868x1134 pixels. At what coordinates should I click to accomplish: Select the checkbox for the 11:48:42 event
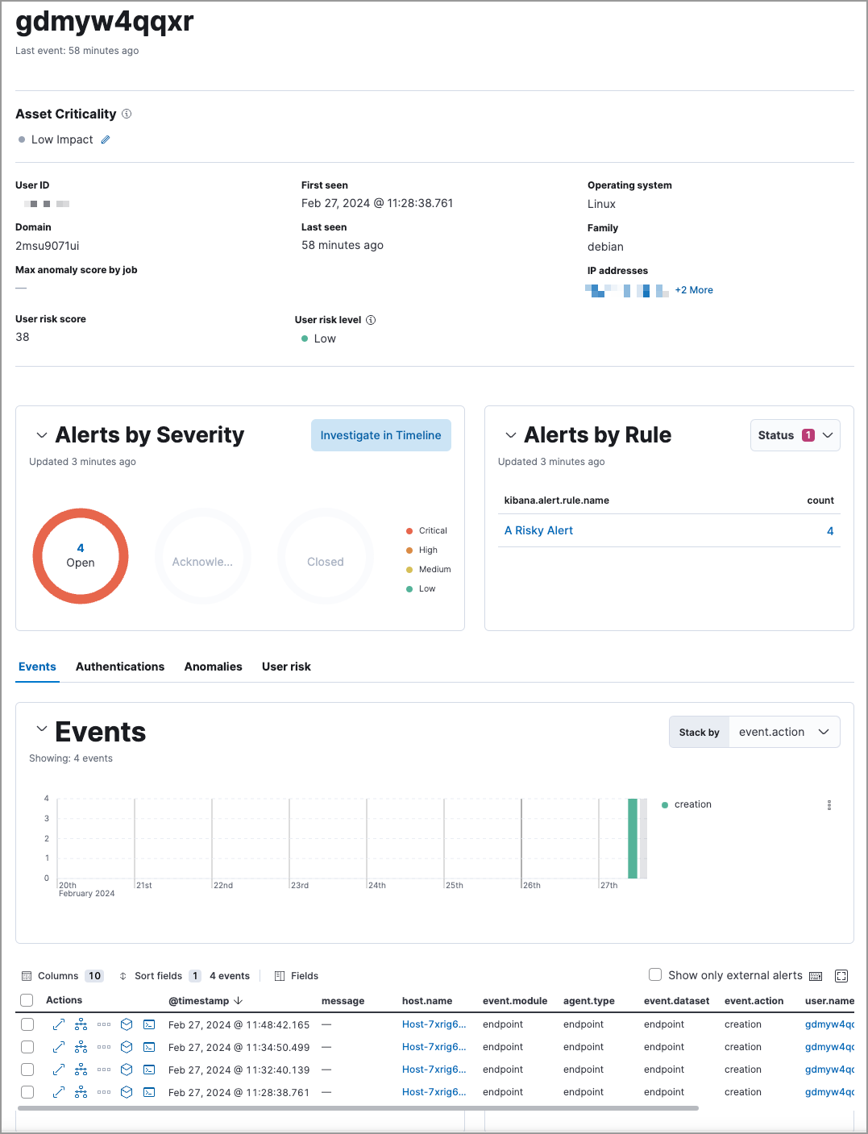[27, 1024]
